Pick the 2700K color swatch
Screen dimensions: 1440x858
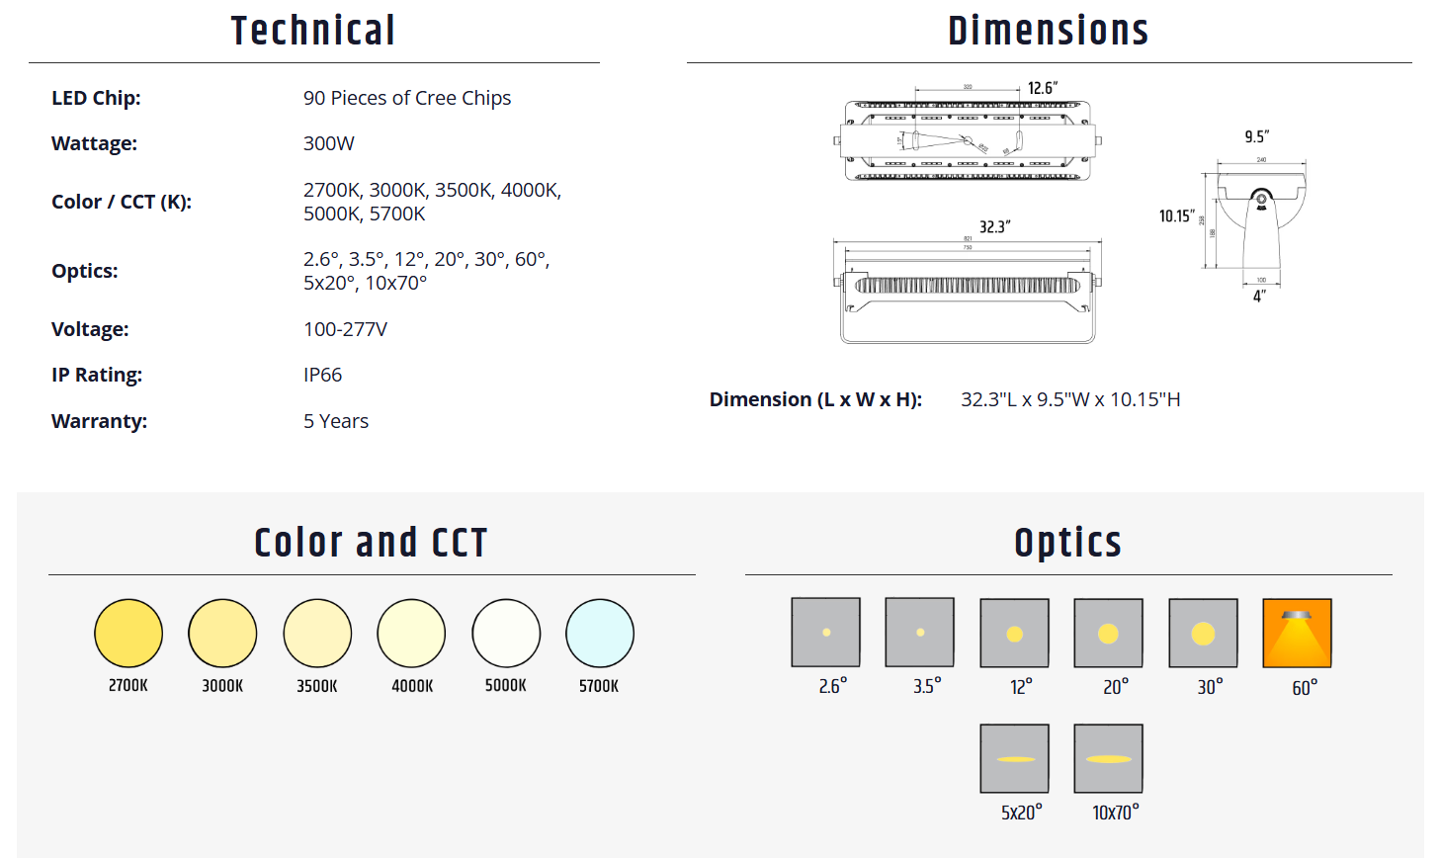tap(128, 633)
